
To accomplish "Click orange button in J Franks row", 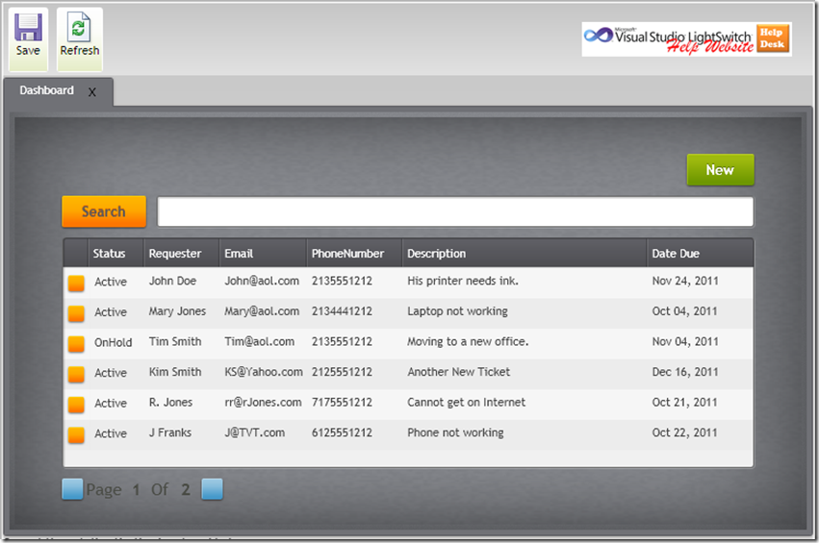I will click(76, 434).
